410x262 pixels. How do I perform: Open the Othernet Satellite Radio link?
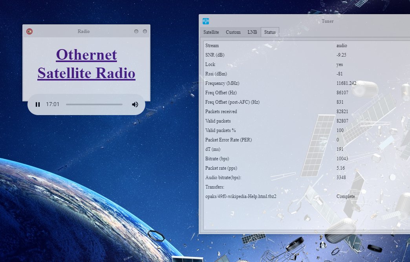[x=86, y=64]
